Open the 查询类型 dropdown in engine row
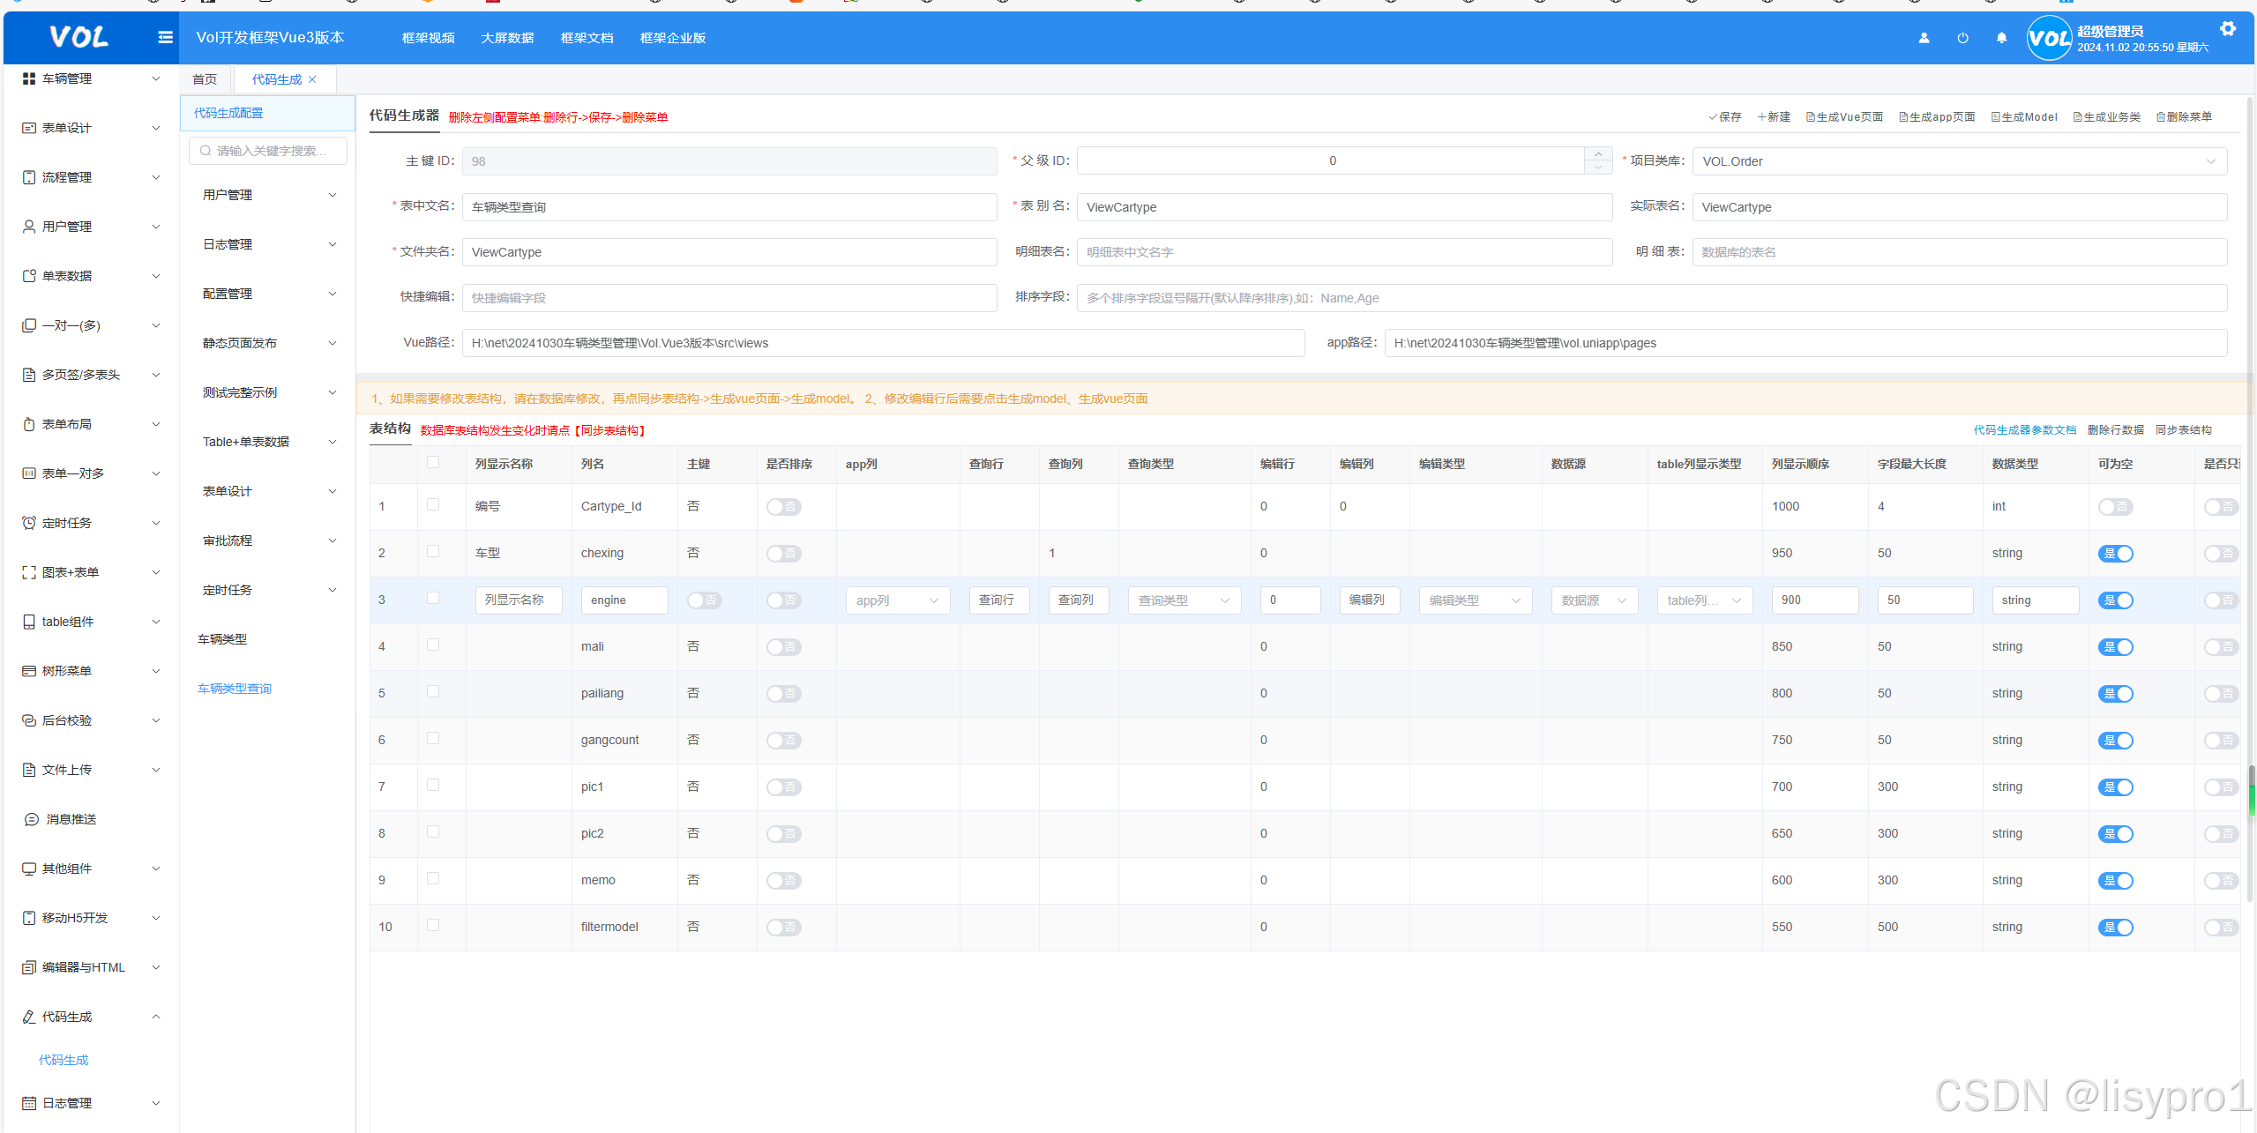This screenshot has height=1133, width=2257. pos(1184,600)
